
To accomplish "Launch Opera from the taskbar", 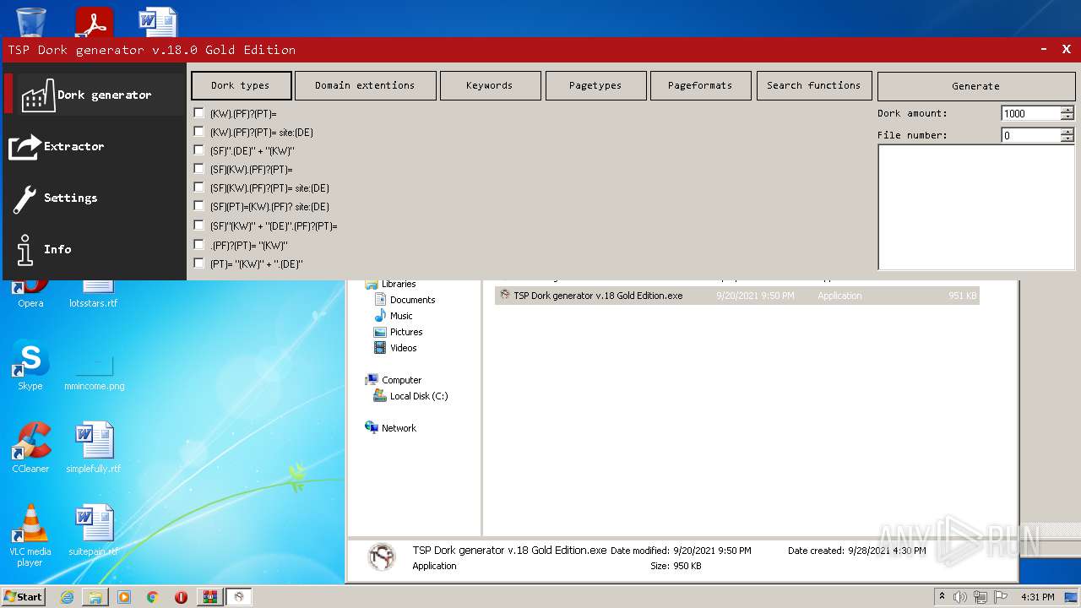I will point(181,597).
